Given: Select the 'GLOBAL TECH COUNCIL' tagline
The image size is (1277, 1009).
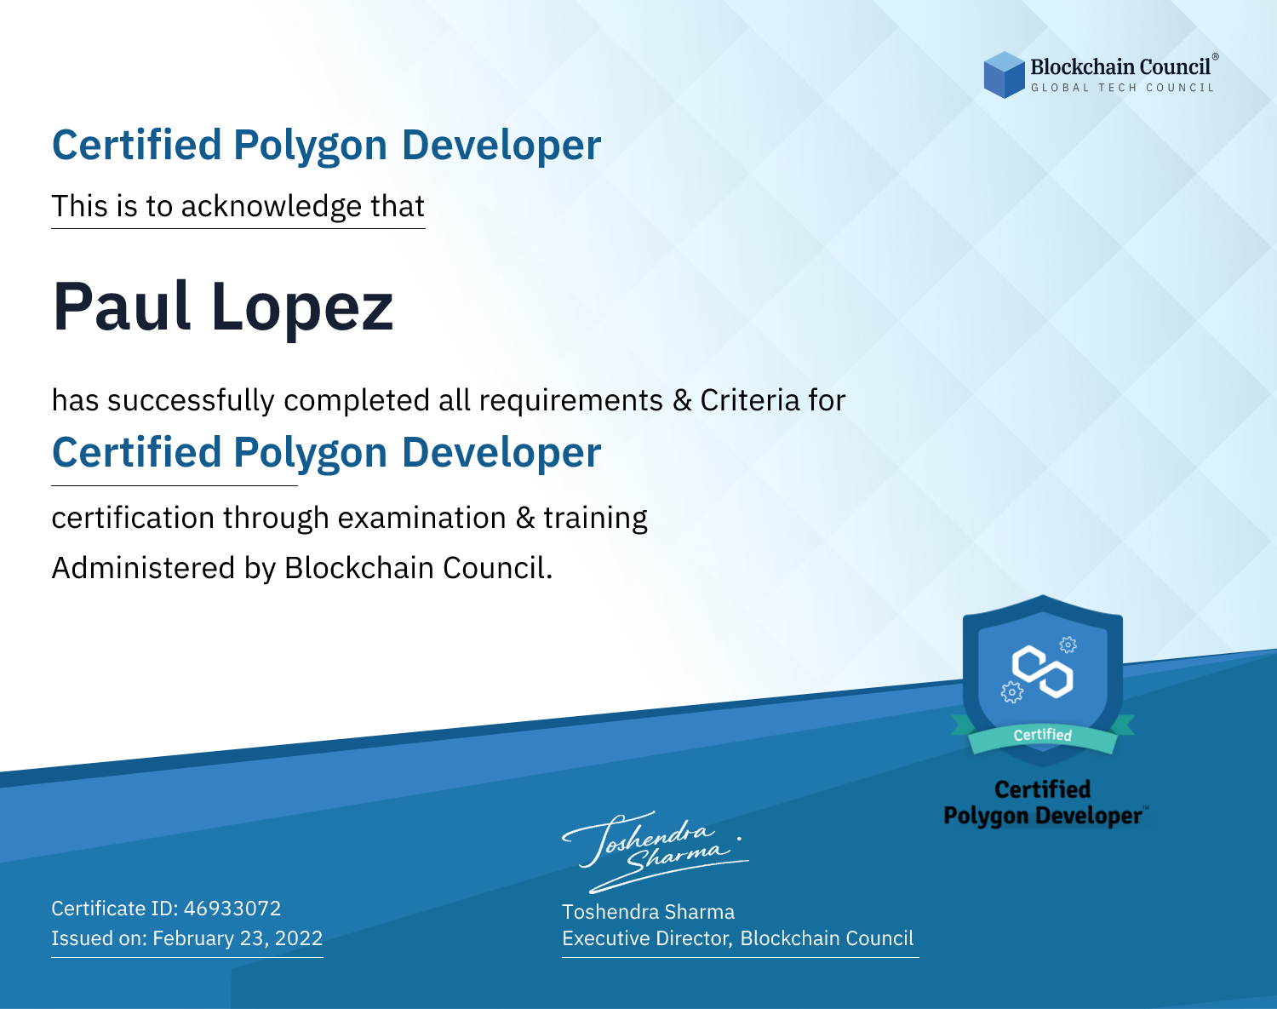Looking at the screenshot, I should [x=1123, y=88].
